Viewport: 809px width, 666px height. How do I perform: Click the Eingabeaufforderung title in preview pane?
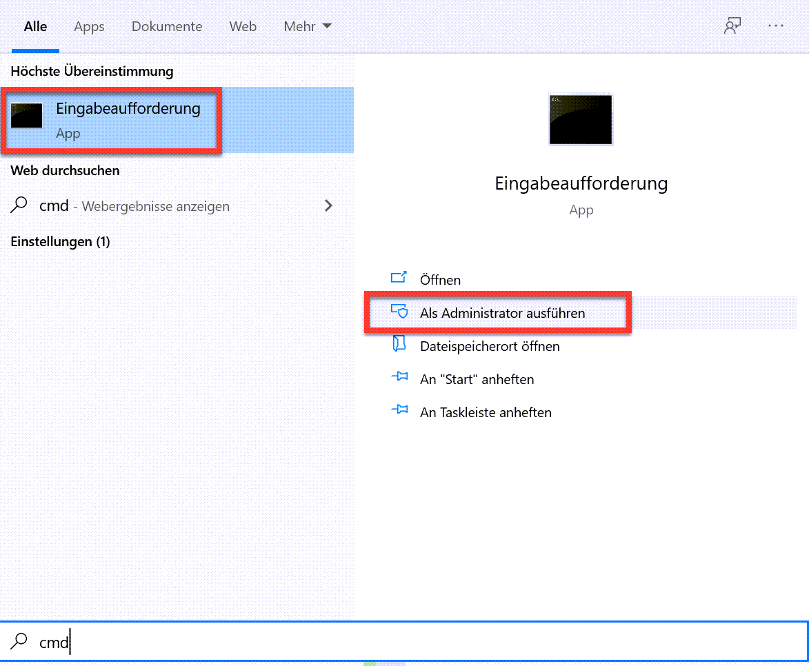click(581, 183)
